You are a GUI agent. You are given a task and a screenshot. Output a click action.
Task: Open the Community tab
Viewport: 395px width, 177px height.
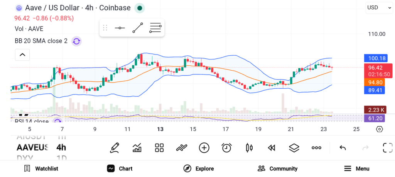pos(277,169)
